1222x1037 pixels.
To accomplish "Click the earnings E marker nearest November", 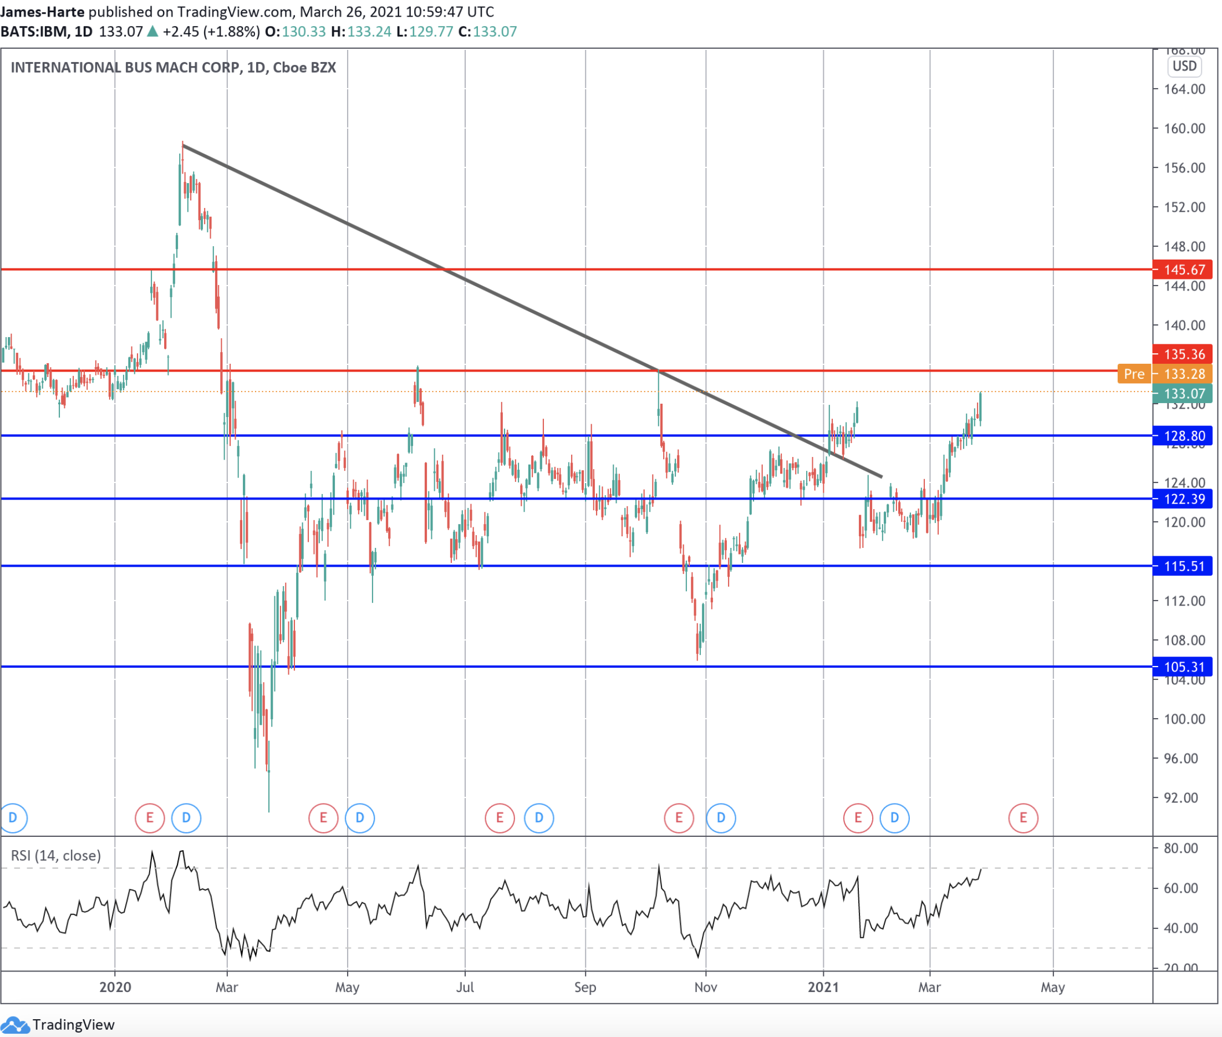I will [x=678, y=818].
